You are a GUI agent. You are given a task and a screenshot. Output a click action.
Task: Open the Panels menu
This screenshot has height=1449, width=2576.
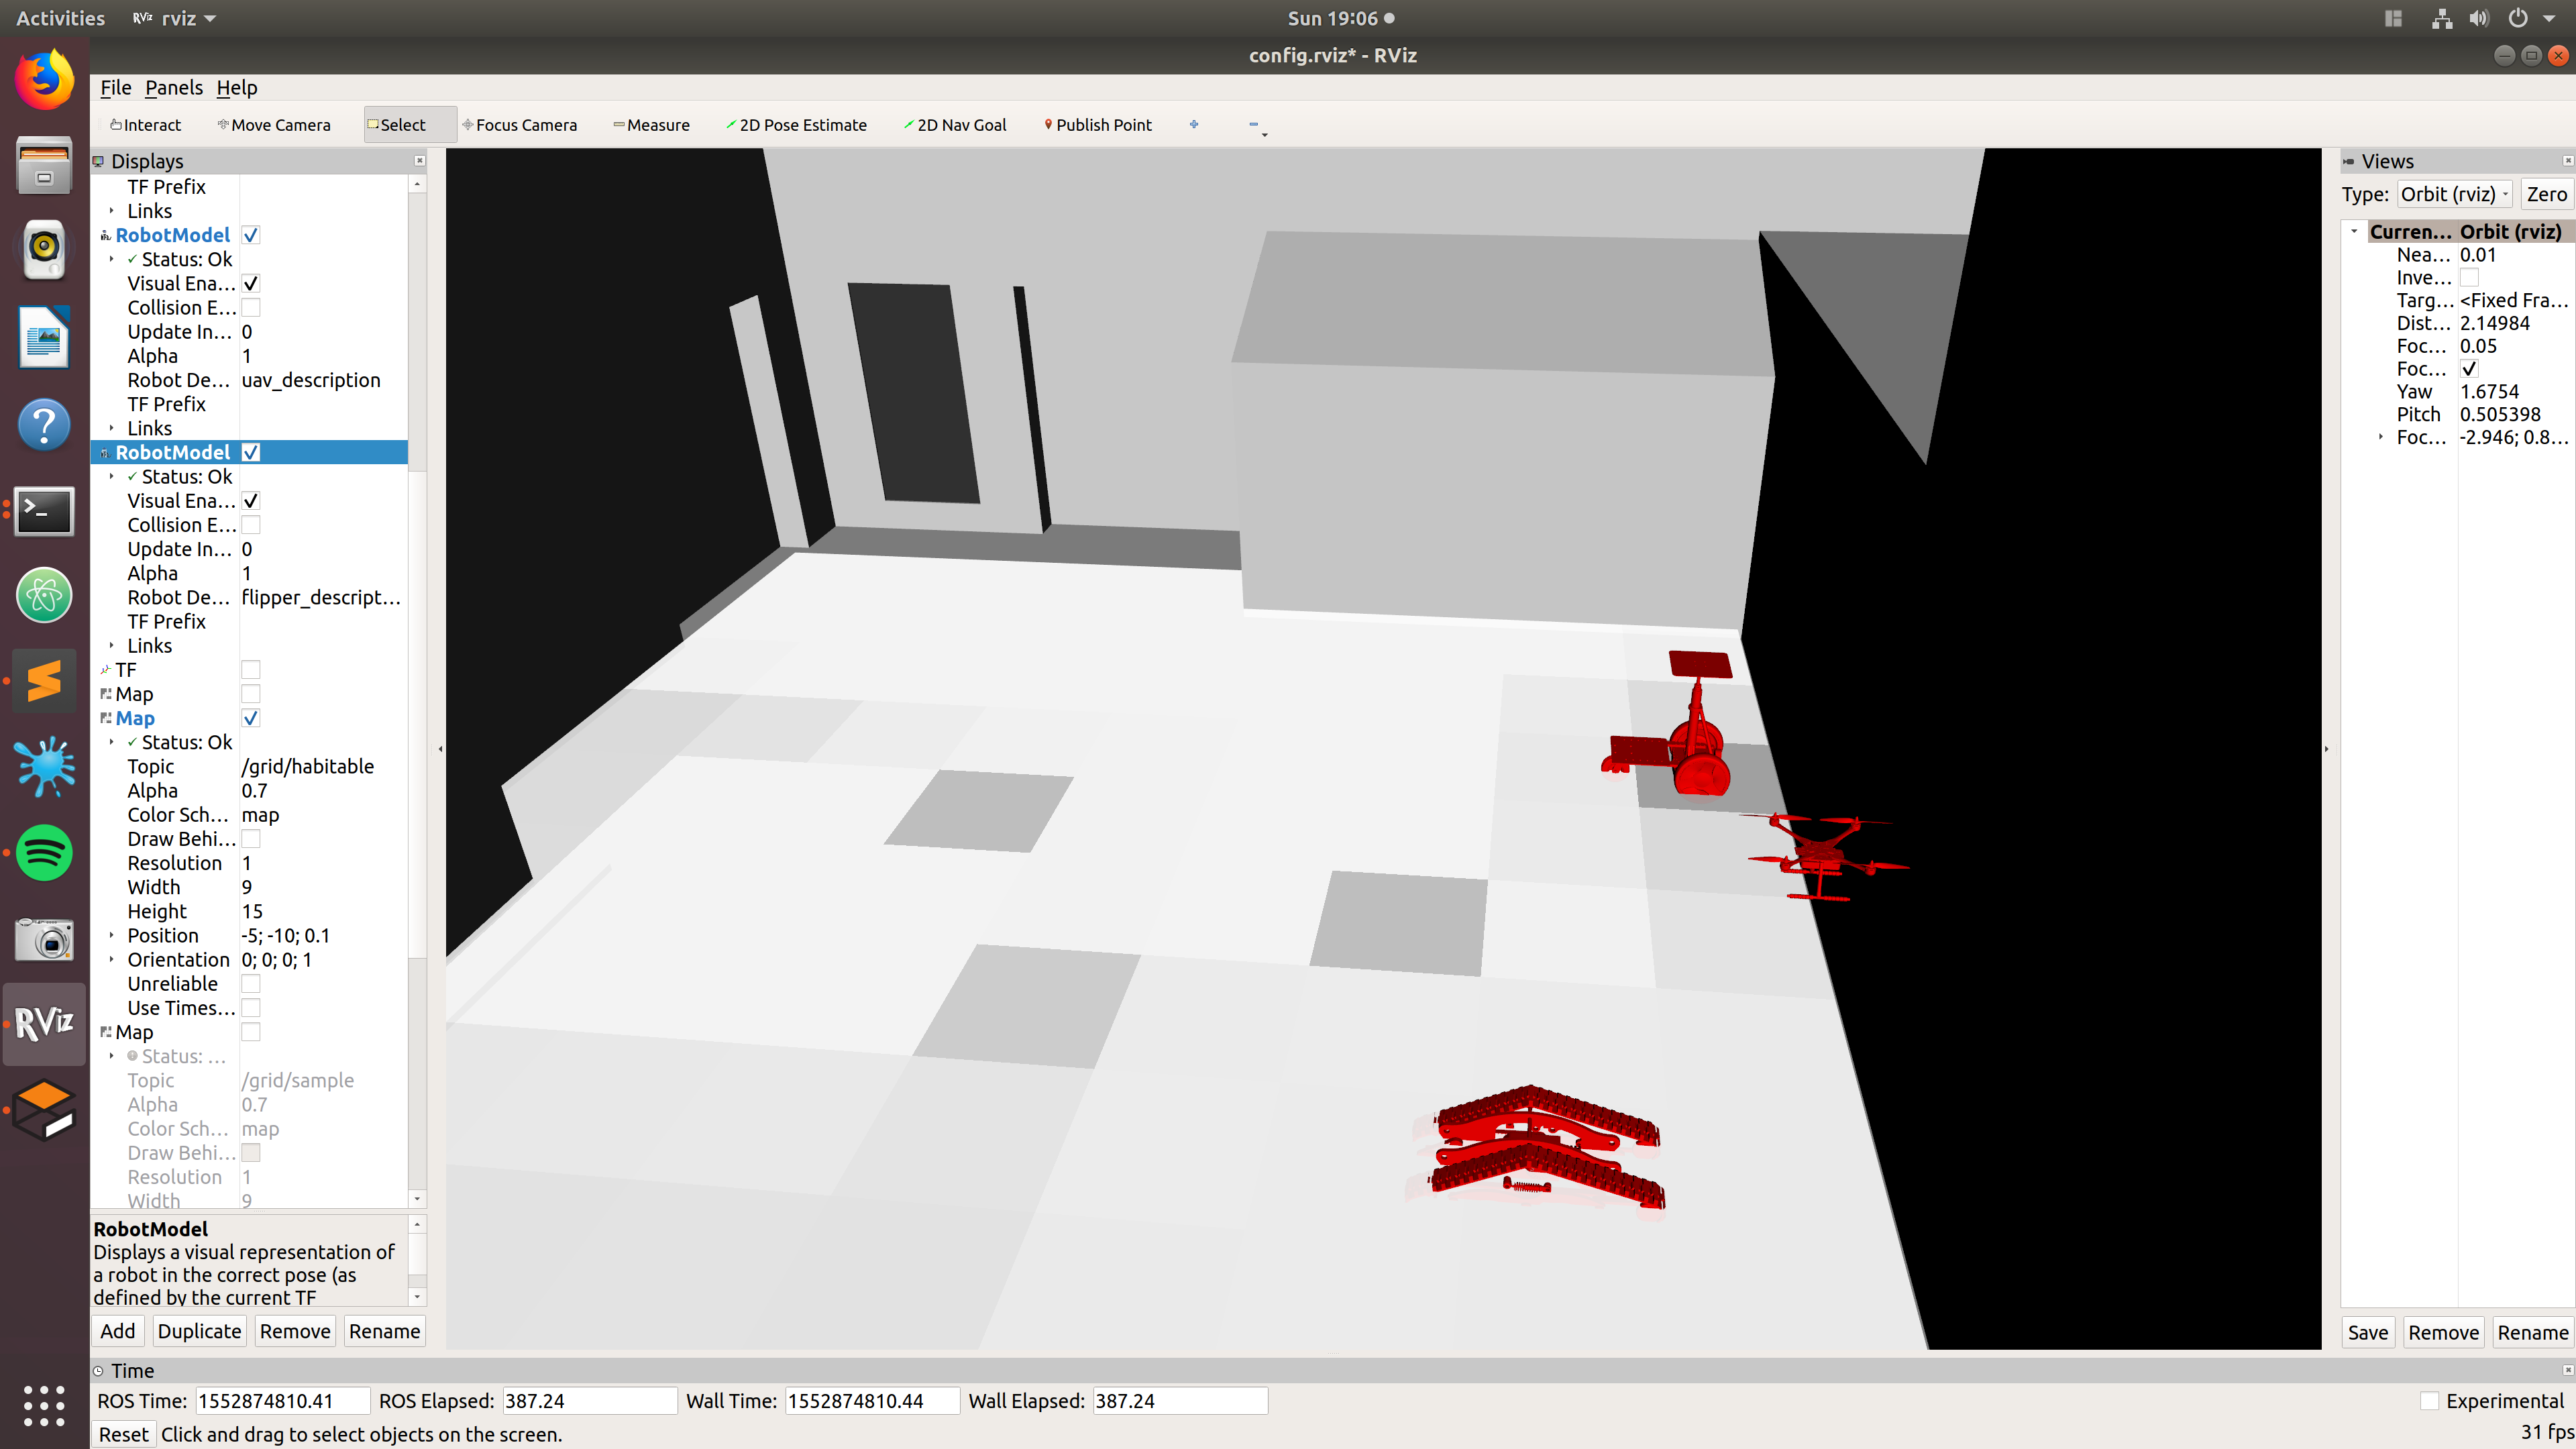[x=174, y=88]
